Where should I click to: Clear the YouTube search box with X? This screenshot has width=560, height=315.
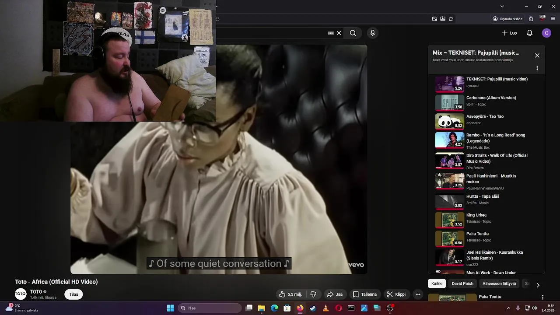click(339, 33)
